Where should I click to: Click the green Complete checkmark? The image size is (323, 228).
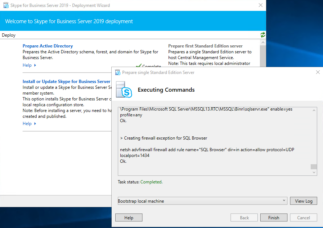click(138, 66)
